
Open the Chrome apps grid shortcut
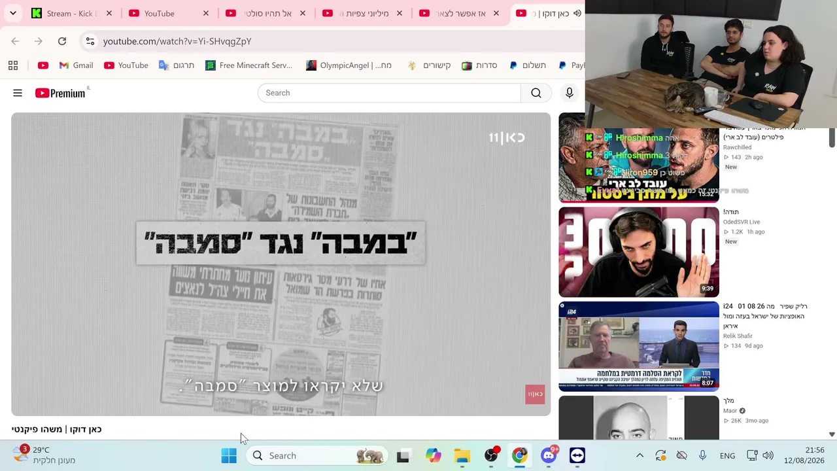[x=13, y=65]
